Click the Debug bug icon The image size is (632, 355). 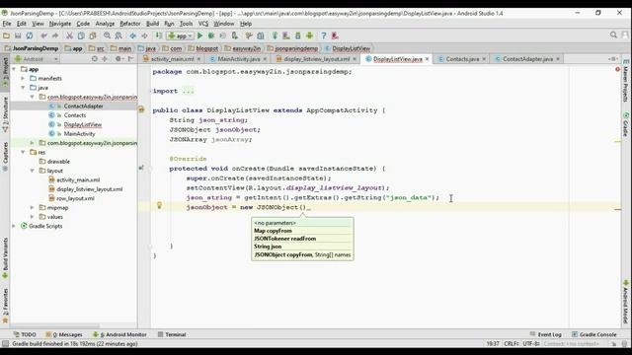(211, 35)
